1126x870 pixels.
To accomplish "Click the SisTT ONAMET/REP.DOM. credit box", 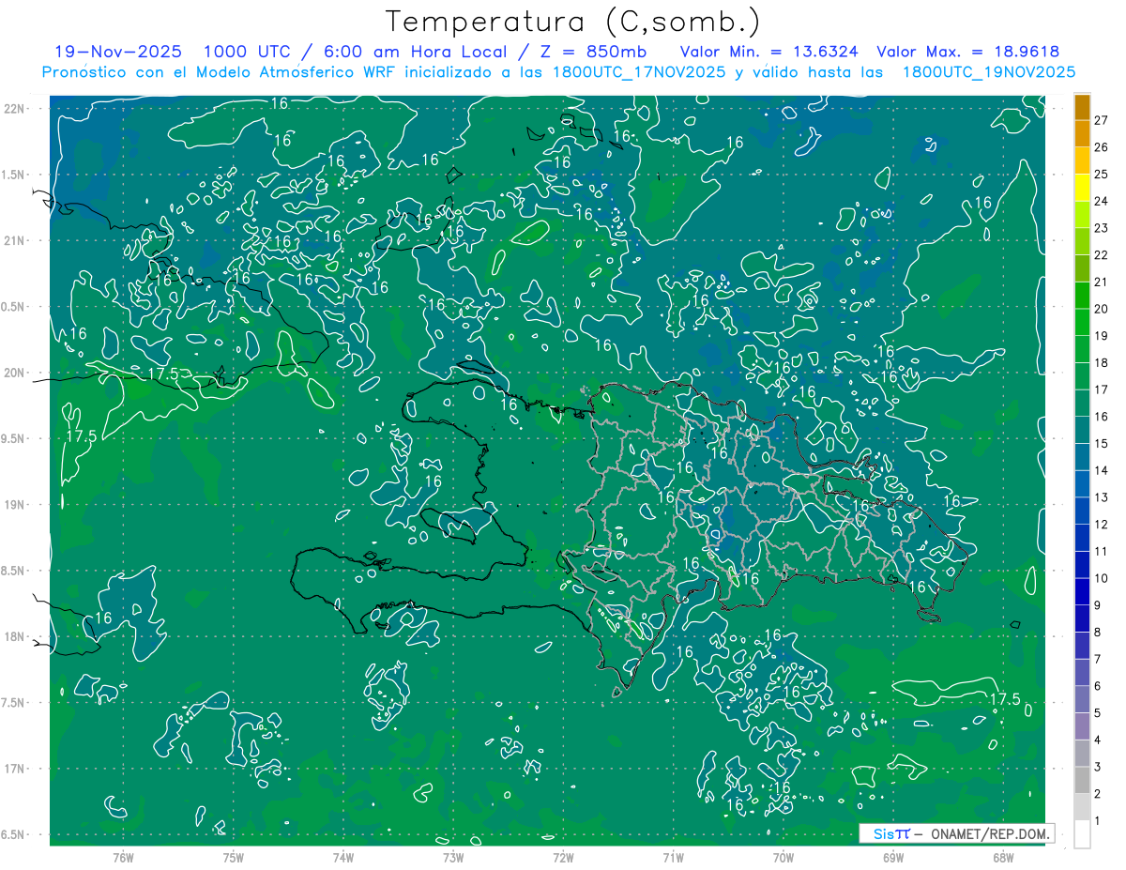I will pyautogui.click(x=956, y=833).
